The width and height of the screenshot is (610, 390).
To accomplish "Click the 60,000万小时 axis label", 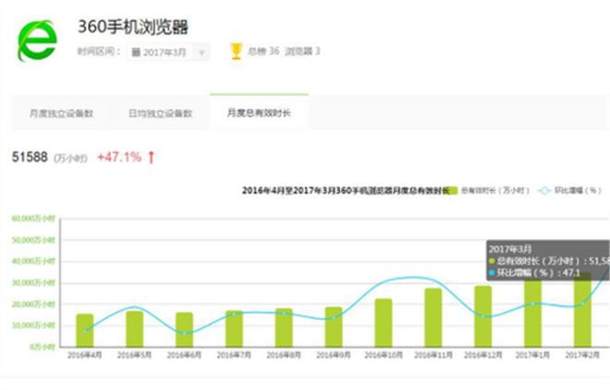I will tap(33, 219).
